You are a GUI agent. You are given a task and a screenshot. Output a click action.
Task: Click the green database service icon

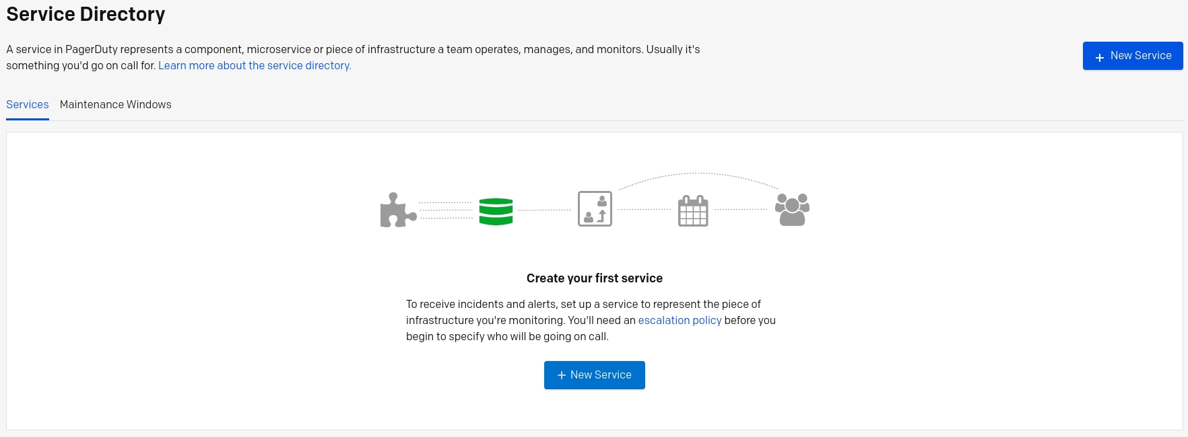click(496, 211)
